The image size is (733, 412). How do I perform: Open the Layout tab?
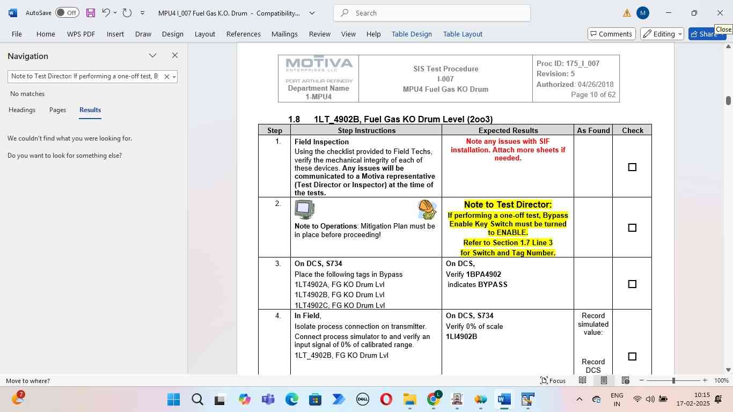(205, 34)
